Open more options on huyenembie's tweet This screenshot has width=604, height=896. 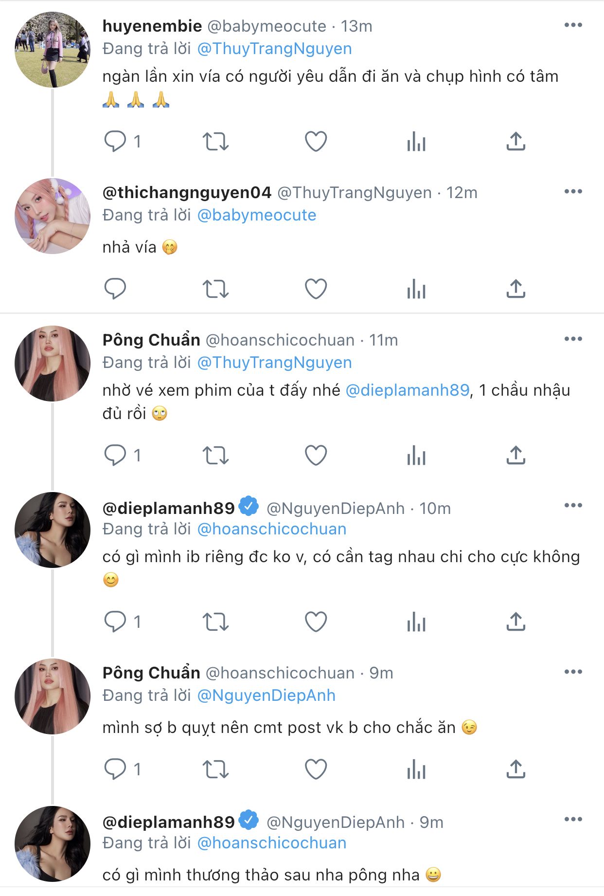(573, 25)
